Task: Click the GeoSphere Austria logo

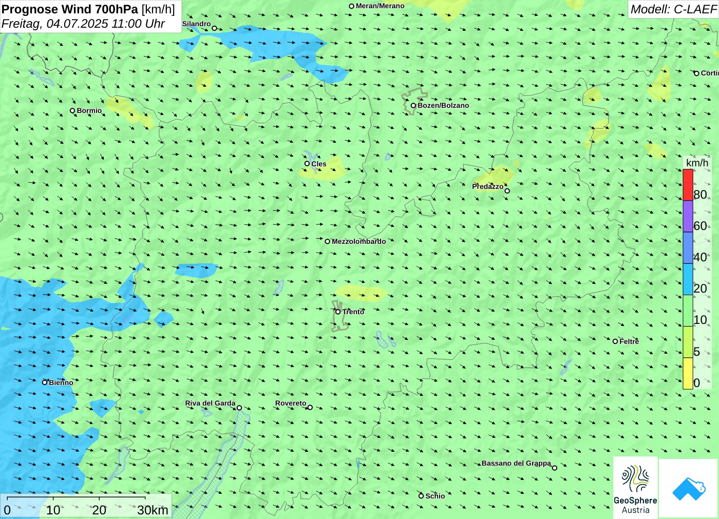Action: [635, 487]
